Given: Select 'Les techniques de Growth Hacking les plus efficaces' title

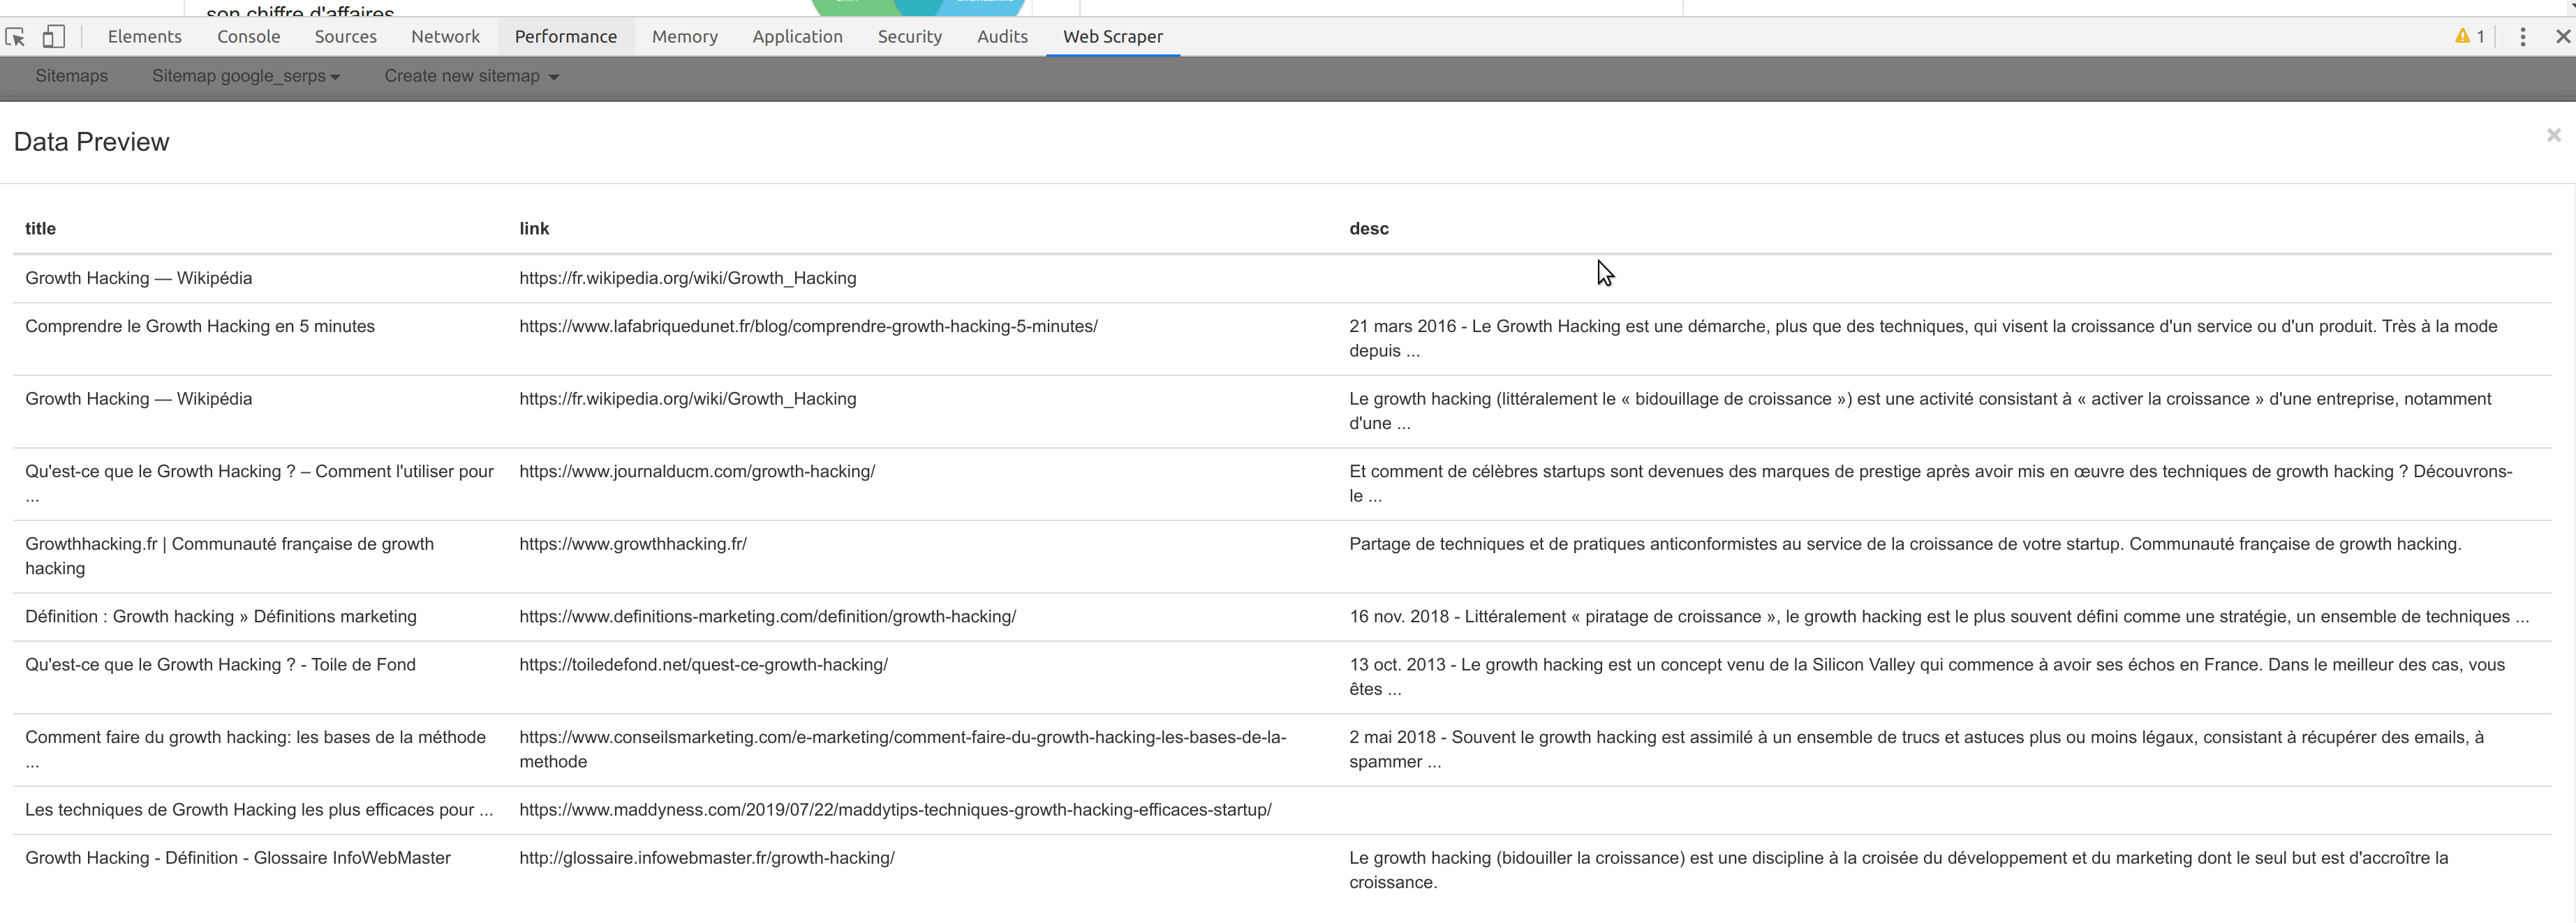Looking at the screenshot, I should (x=259, y=810).
